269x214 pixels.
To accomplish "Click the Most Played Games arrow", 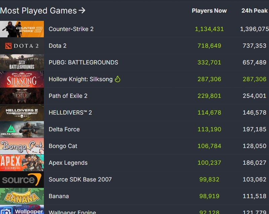I will pyautogui.click(x=82, y=10).
